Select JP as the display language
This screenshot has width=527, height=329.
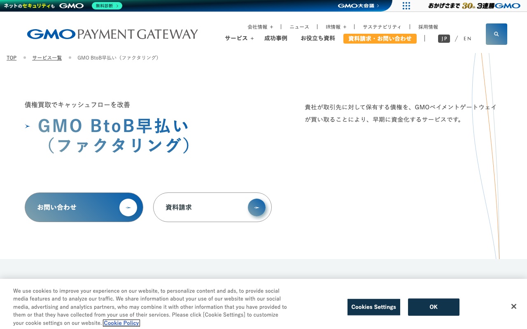click(444, 38)
